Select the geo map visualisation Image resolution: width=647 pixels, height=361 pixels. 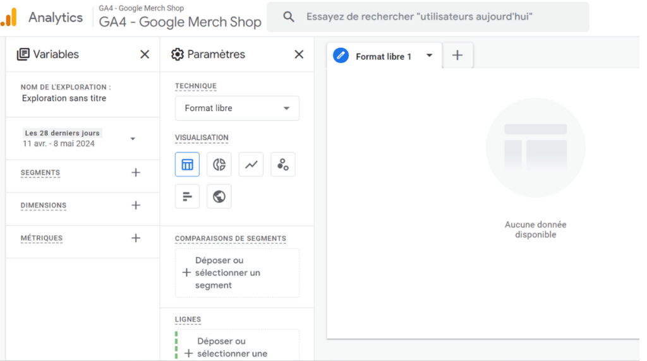click(219, 196)
